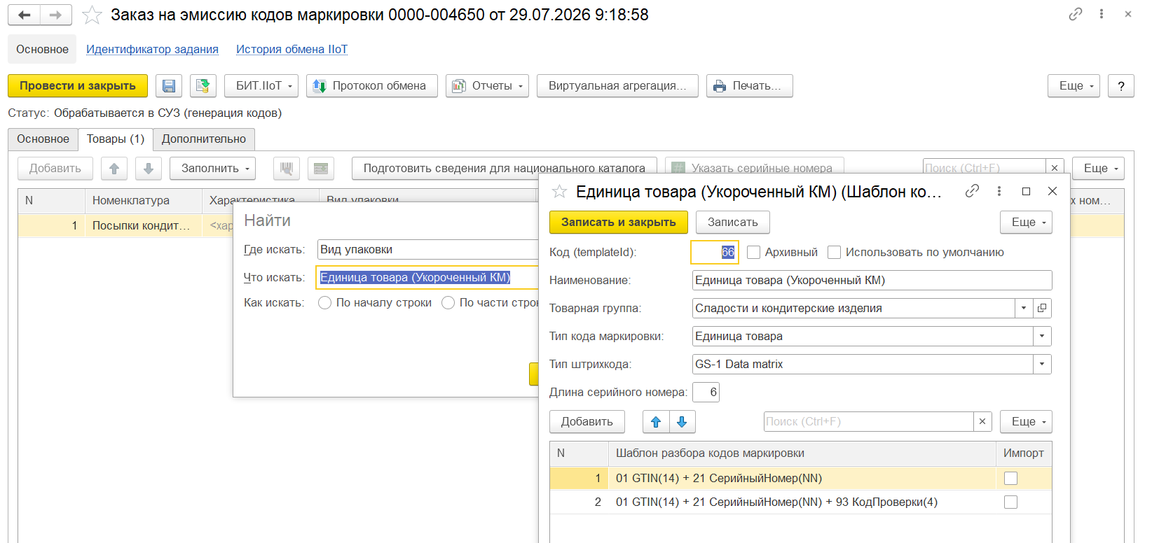Click the barcode scan icon in the goods toolbar

[287, 169]
